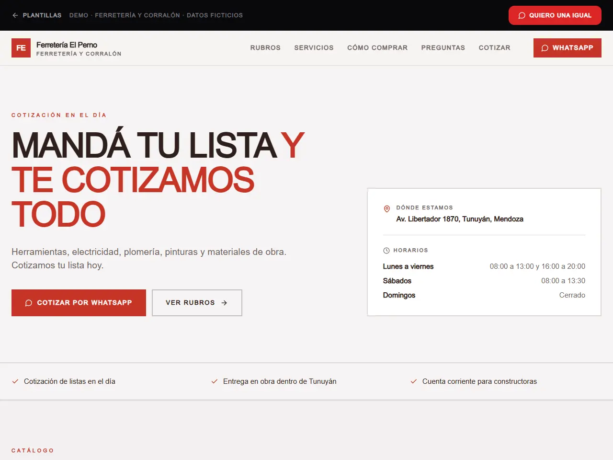Click the 'Sábados' schedule label

(397, 281)
